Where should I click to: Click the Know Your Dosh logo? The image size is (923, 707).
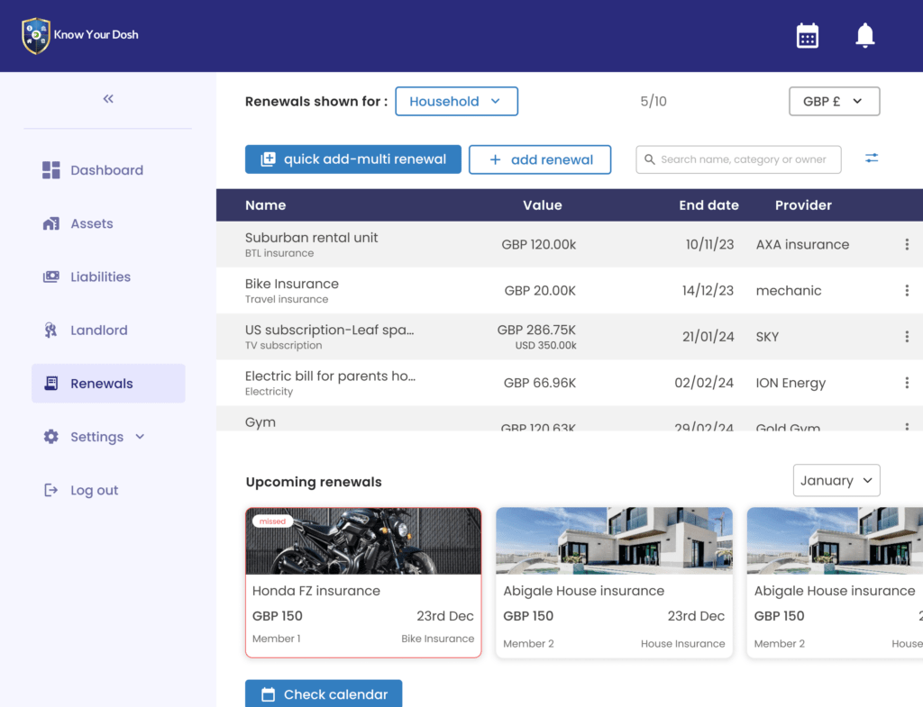(80, 36)
